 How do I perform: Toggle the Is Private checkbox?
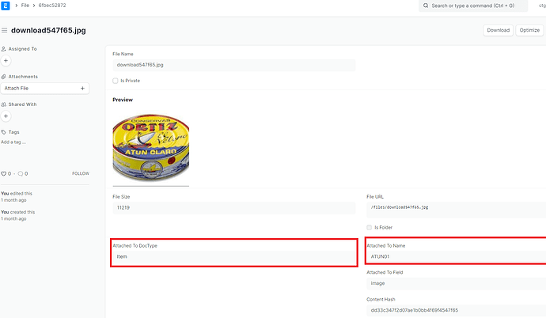(x=116, y=81)
